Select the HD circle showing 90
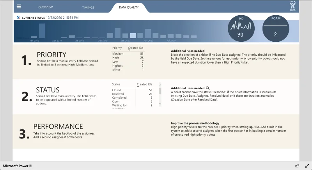Image resolution: width=312 pixels, height=170 pixels. click(x=241, y=28)
